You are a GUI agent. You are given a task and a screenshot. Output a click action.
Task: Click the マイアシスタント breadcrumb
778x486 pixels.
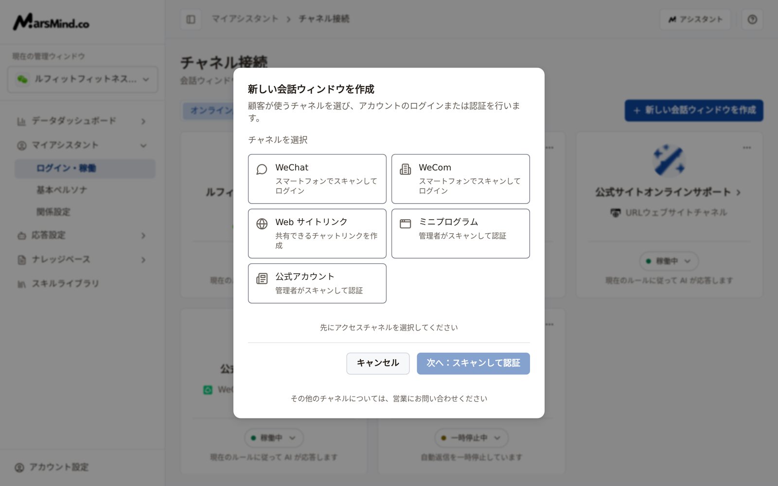[245, 19]
